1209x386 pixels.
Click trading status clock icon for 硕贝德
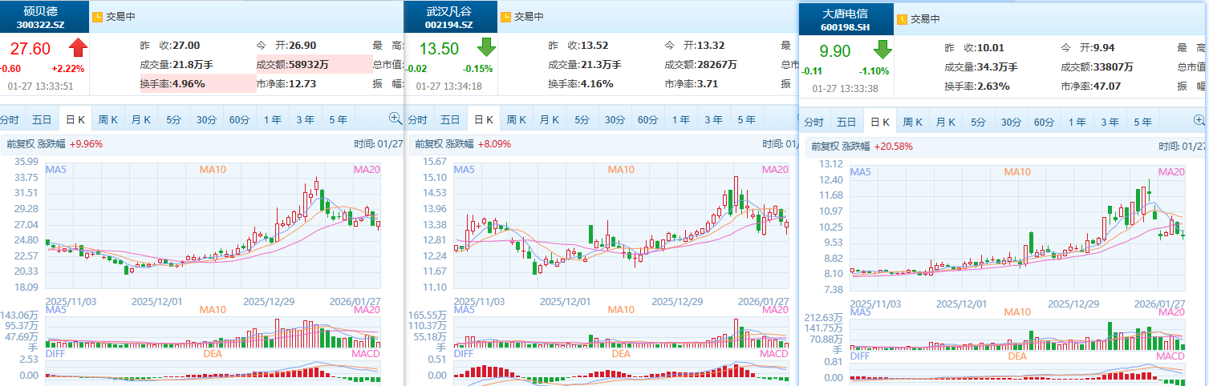[x=98, y=16]
